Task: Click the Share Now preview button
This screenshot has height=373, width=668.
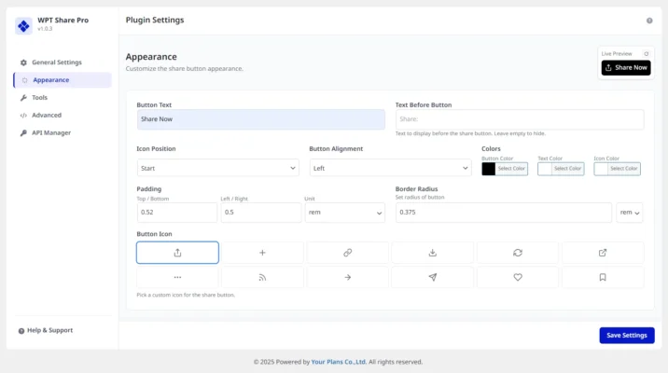Action: click(626, 68)
